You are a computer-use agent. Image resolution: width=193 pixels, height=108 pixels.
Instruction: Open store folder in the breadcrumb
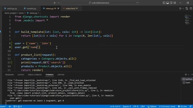[x=21, y=13]
